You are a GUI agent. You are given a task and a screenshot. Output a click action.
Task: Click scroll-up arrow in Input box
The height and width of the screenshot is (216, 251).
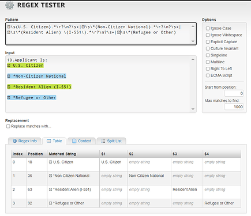tap(193, 59)
